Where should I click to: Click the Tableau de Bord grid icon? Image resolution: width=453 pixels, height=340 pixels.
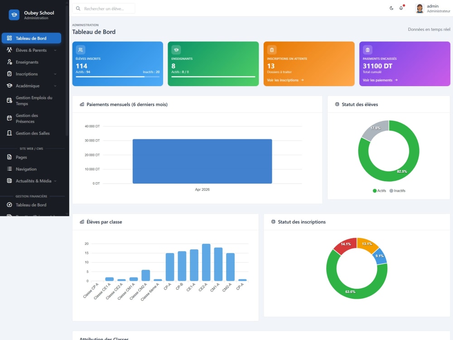coord(9,38)
